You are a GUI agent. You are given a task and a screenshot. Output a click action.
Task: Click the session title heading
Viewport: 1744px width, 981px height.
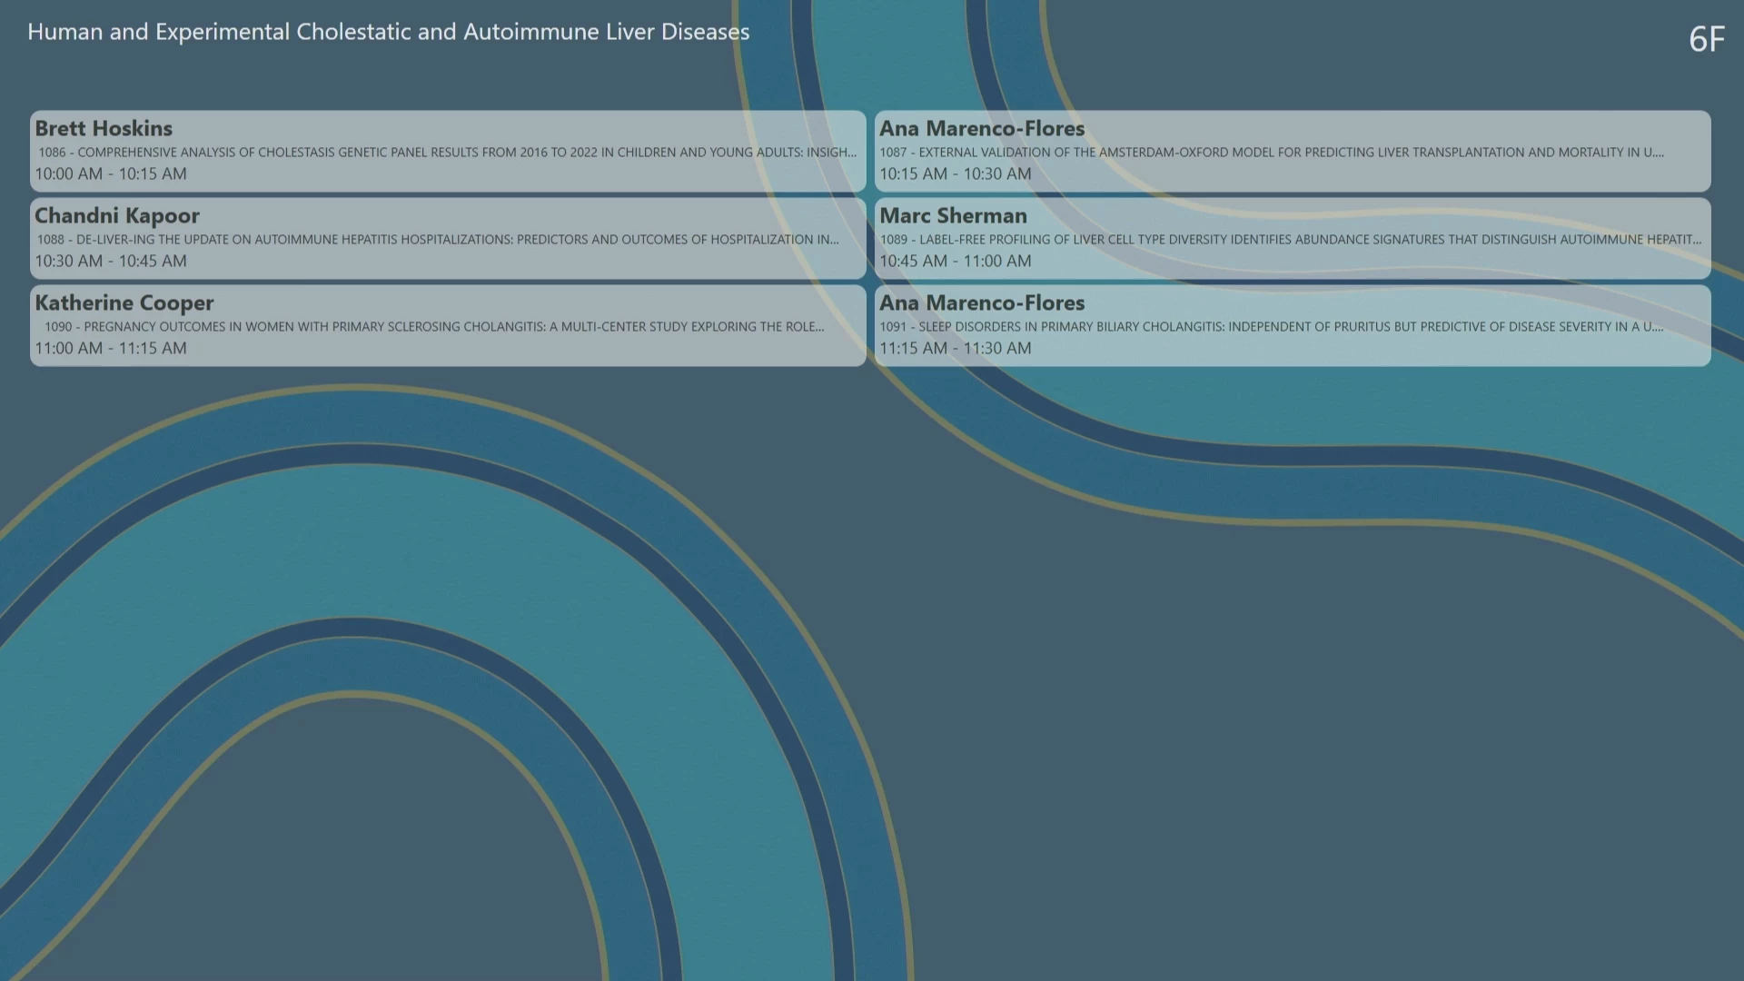[388, 32]
